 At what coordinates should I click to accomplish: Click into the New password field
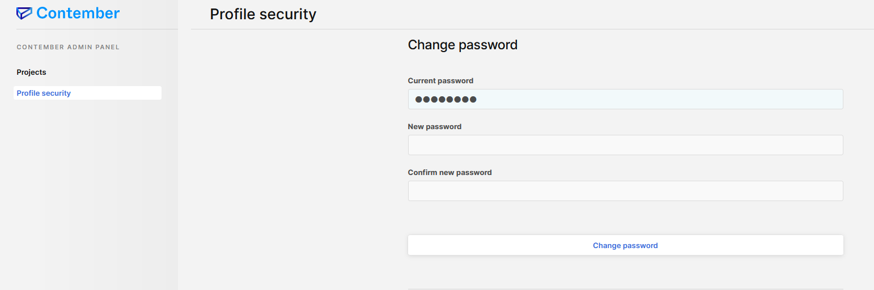625,145
